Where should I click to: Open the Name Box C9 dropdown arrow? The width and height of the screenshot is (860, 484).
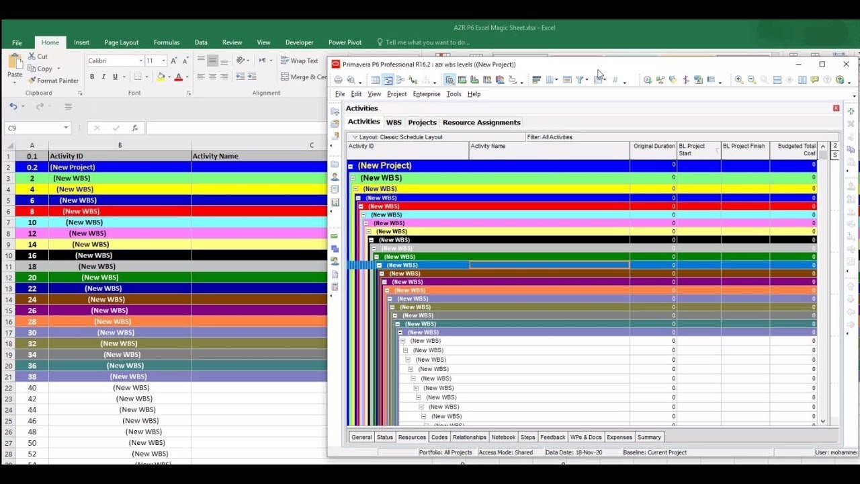point(66,128)
